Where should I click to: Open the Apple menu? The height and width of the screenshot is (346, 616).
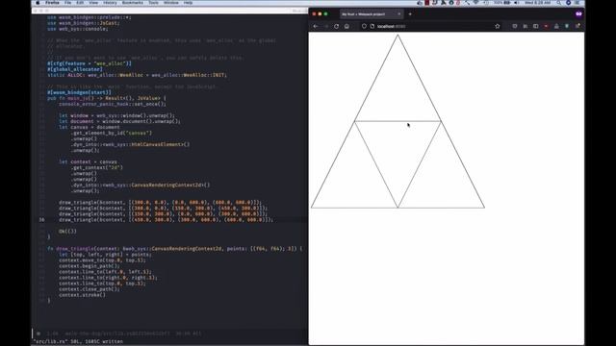point(38,3)
